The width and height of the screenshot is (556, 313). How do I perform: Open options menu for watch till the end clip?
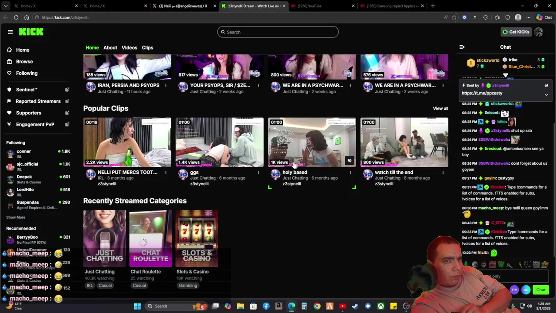[x=443, y=173]
